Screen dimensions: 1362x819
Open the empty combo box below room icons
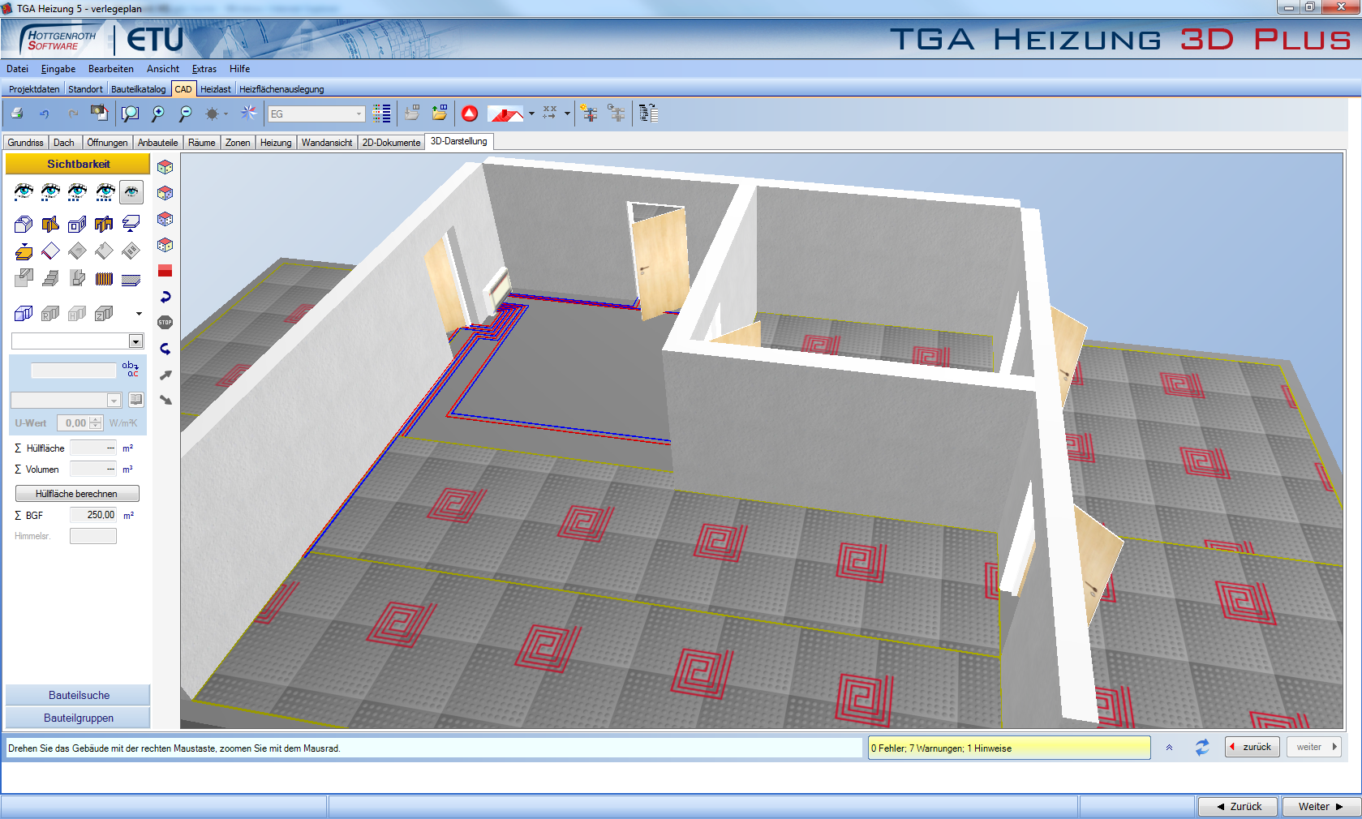click(135, 341)
